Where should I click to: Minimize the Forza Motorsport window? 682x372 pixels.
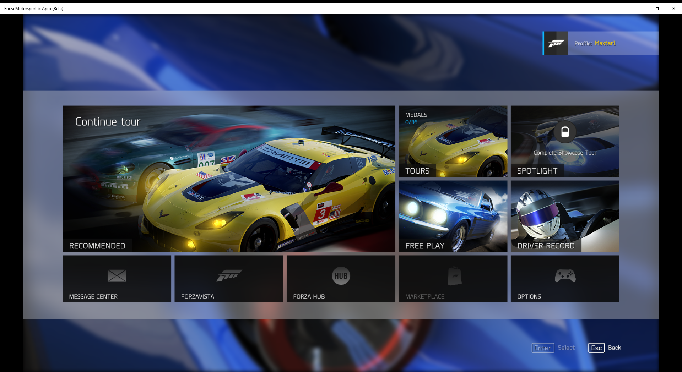641,9
